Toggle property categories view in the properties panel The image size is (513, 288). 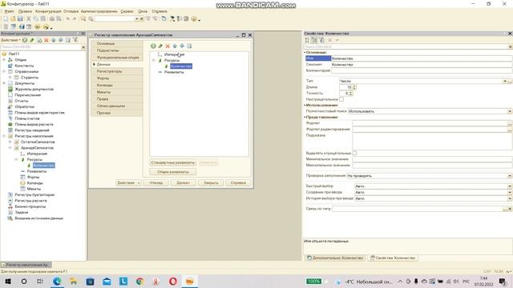tap(314, 40)
